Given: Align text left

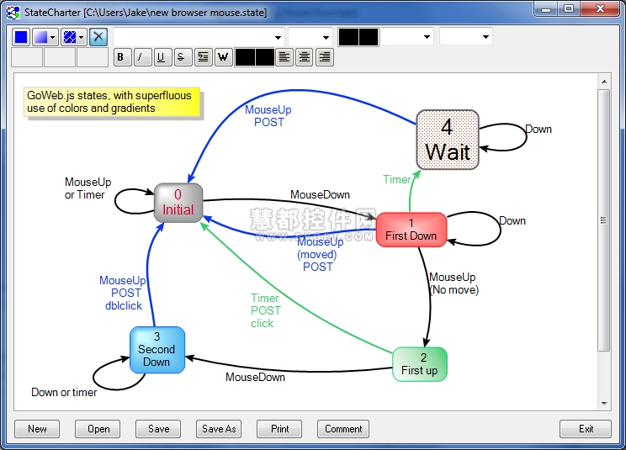Looking at the screenshot, I should 284,57.
